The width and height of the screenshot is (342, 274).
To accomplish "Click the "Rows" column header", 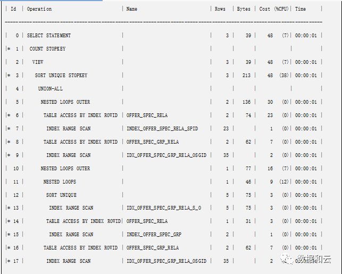I will coord(220,9).
